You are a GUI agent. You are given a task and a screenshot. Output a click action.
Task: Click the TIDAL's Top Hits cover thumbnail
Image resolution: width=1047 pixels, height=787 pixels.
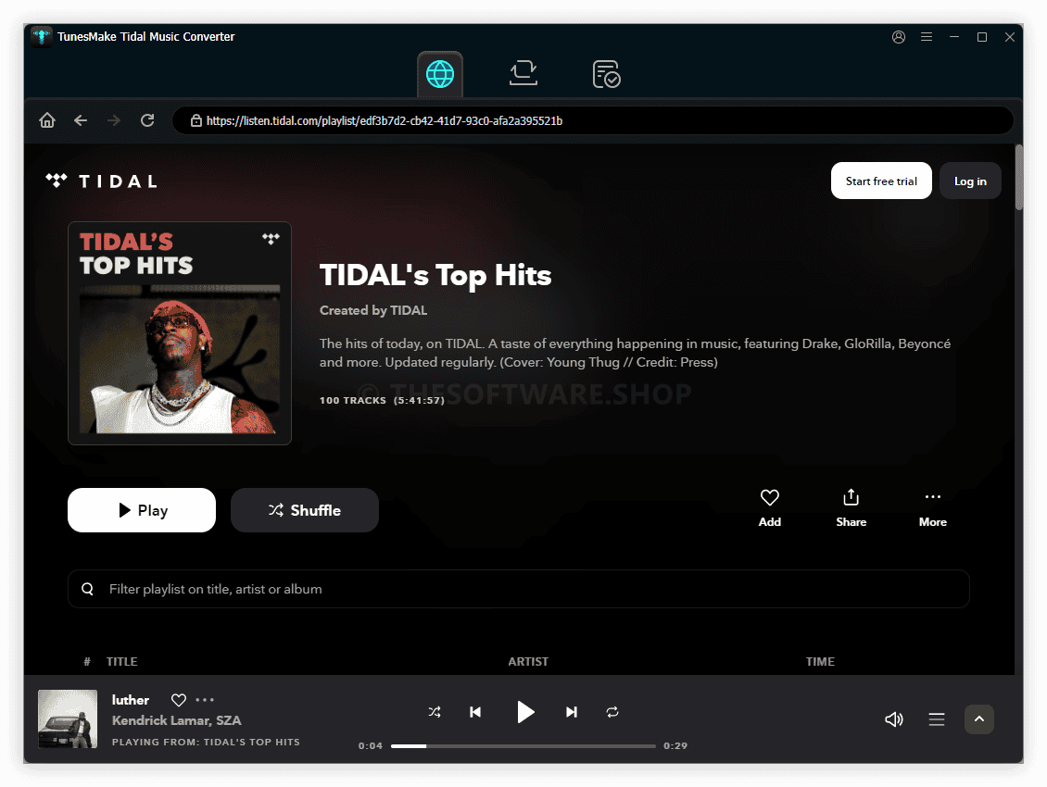point(180,333)
